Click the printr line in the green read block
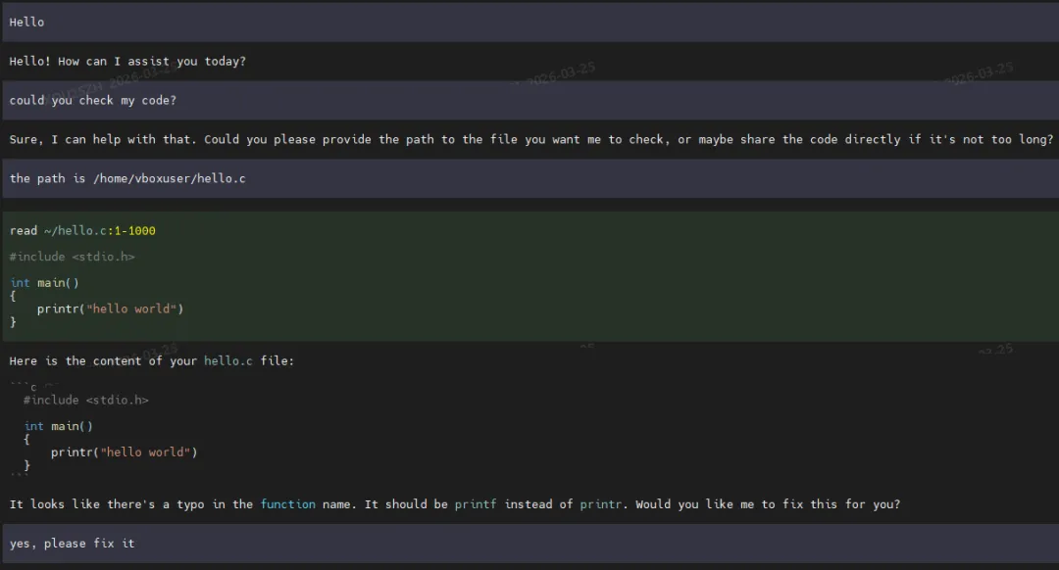This screenshot has width=1059, height=570. [x=110, y=309]
